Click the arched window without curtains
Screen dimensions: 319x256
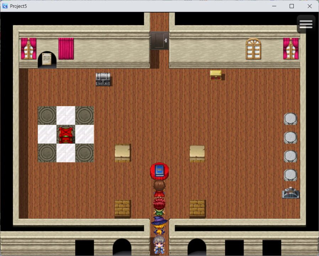pyautogui.click(x=253, y=49)
